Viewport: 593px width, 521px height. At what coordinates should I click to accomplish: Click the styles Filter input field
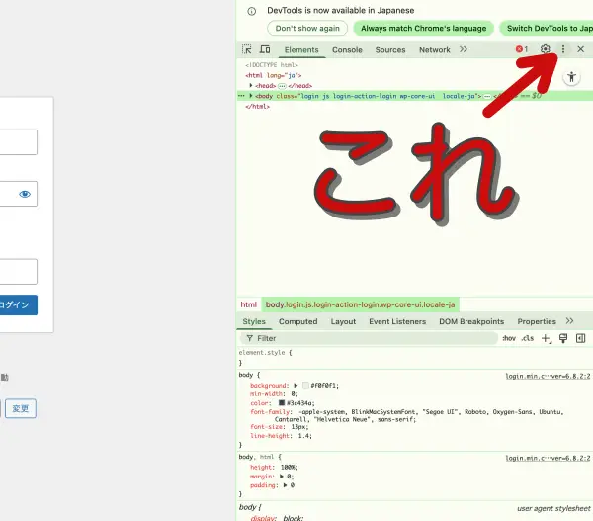click(376, 338)
